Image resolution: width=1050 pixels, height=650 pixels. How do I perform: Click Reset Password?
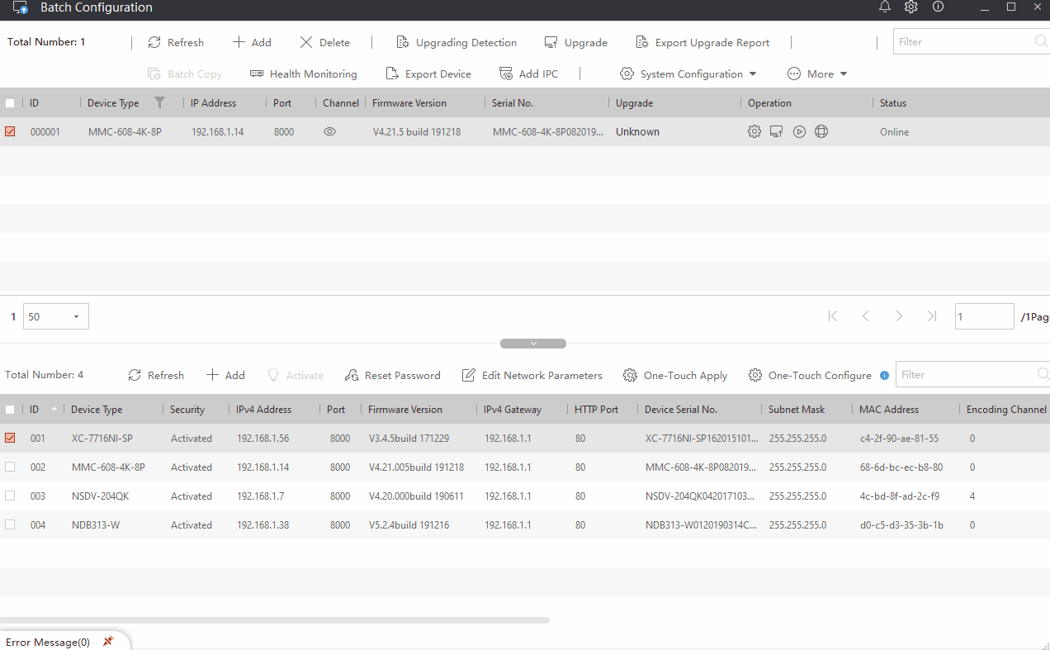pyautogui.click(x=393, y=375)
